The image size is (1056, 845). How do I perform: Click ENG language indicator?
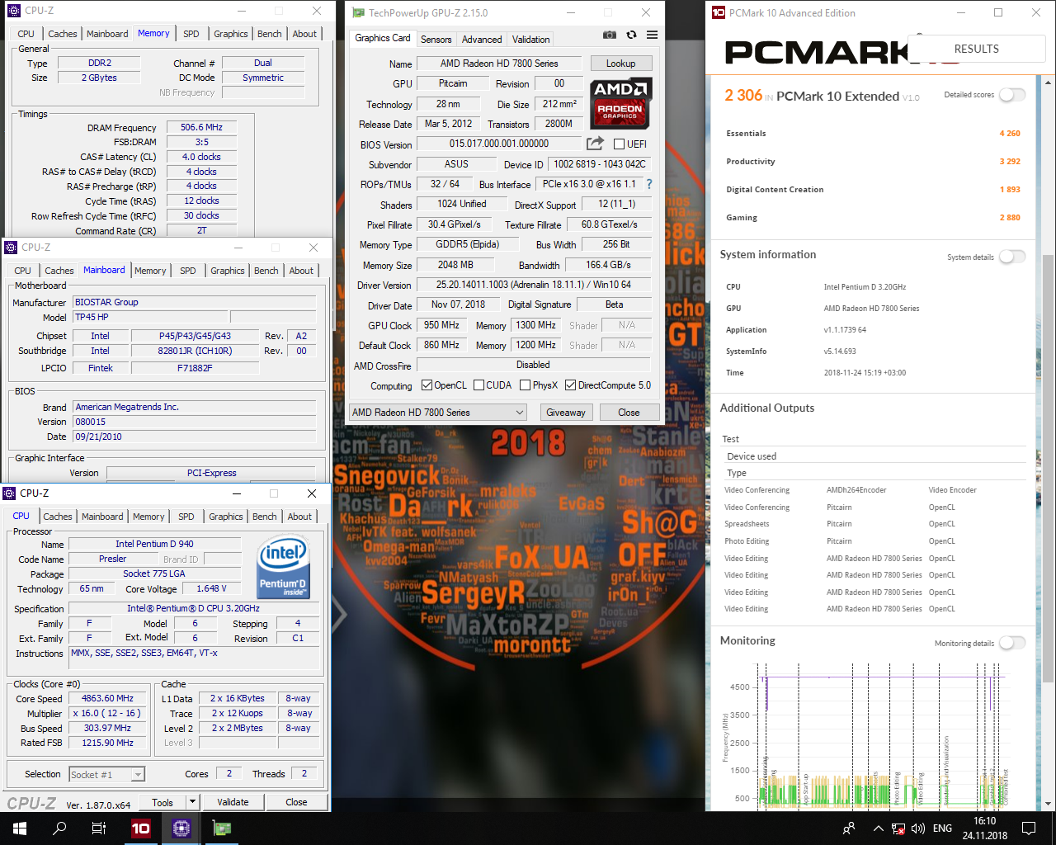pyautogui.click(x=942, y=828)
